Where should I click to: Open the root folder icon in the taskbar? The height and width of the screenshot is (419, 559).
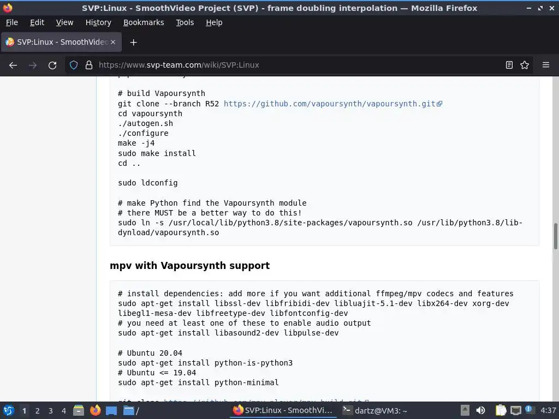(x=131, y=410)
